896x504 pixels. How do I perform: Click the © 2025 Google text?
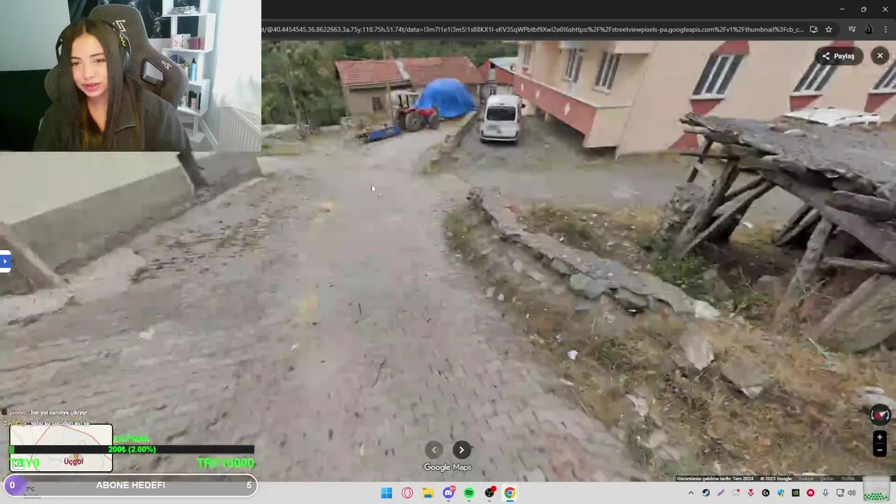point(776,479)
